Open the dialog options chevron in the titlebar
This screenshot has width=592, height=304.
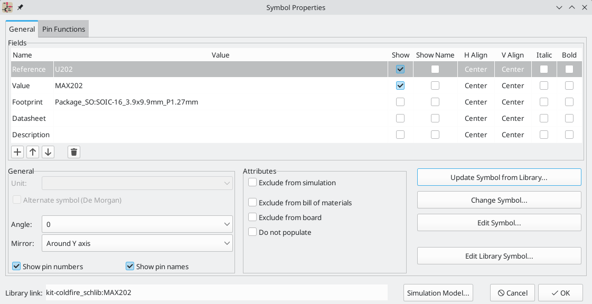tap(559, 7)
